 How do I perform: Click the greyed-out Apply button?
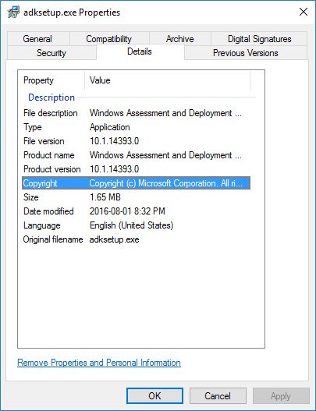click(x=281, y=396)
